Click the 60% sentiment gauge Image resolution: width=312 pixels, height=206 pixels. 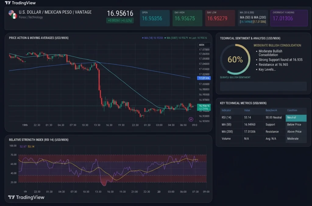click(235, 59)
